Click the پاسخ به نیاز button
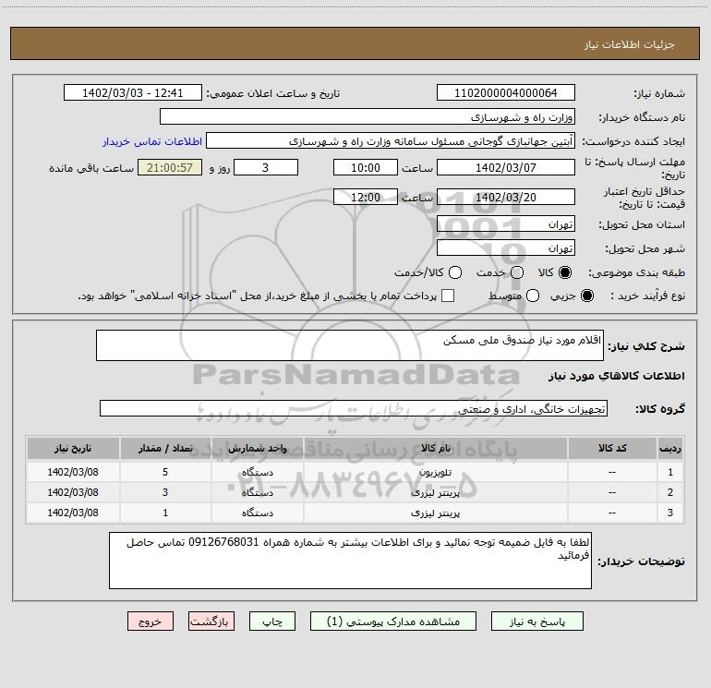 click(537, 622)
